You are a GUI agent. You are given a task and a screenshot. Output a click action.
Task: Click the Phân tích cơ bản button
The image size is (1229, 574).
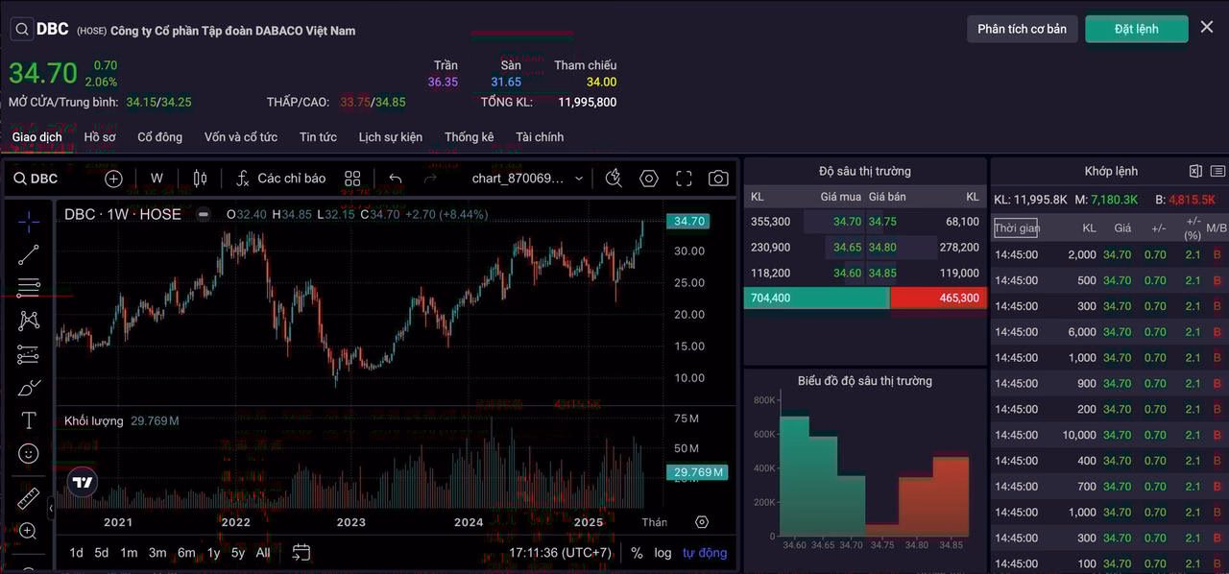coord(1022,29)
